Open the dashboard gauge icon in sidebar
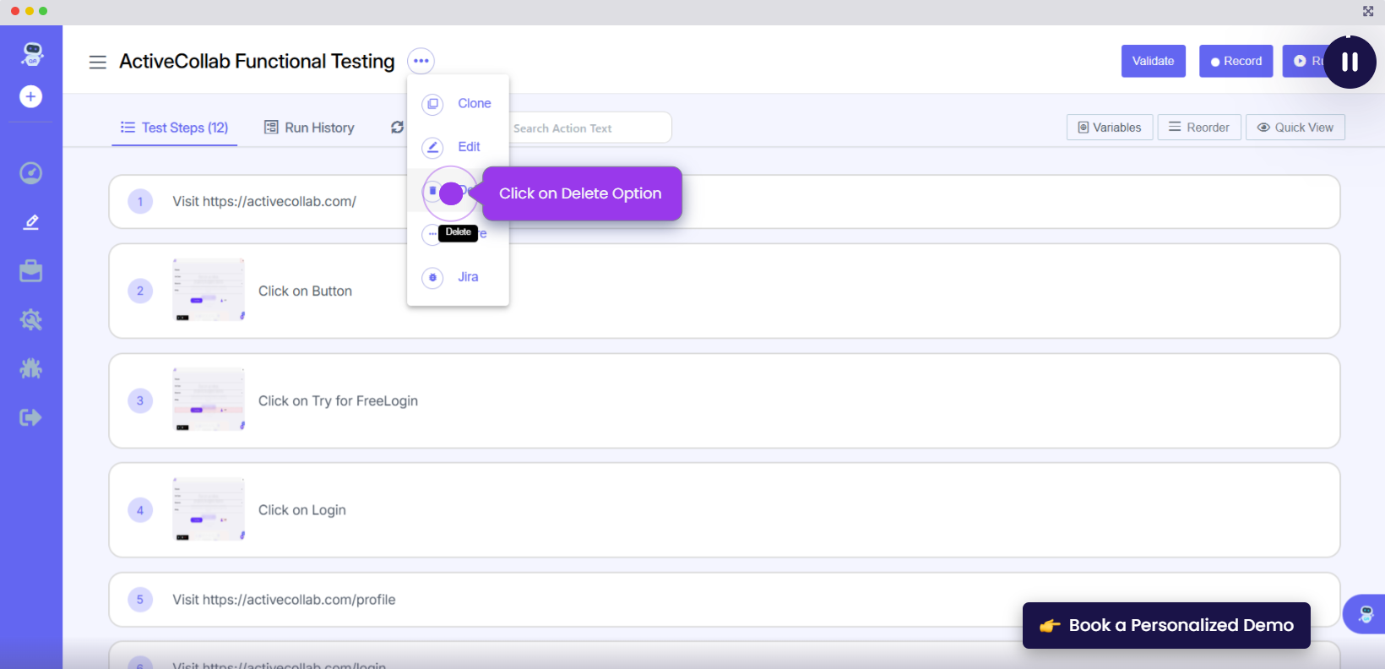The height and width of the screenshot is (669, 1385). 30,173
